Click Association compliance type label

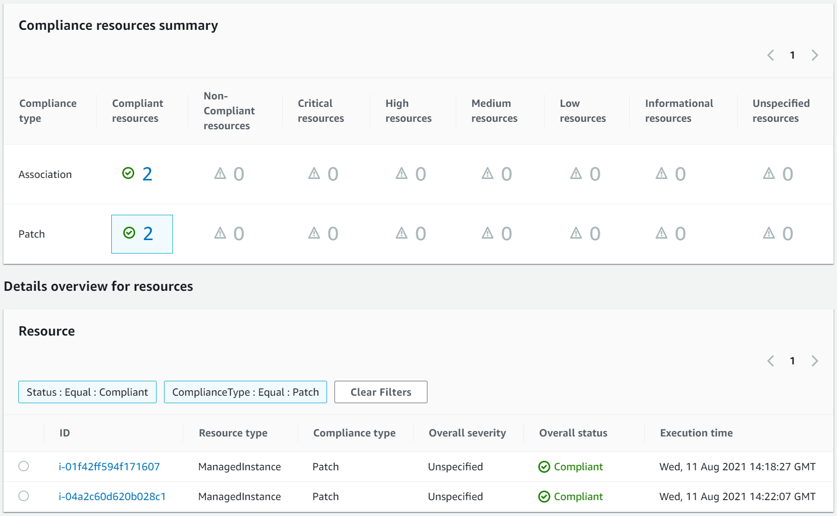tap(45, 174)
